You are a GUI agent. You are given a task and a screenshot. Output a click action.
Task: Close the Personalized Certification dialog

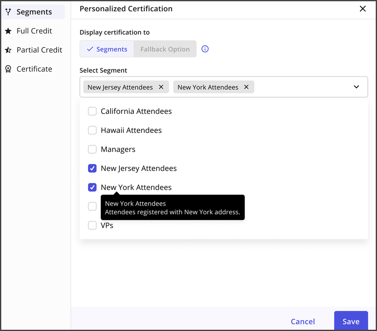click(362, 9)
